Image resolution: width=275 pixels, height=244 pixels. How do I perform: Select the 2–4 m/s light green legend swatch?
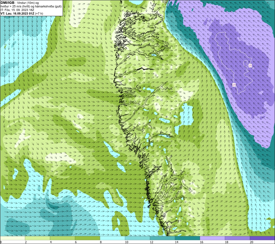[x=37, y=238]
